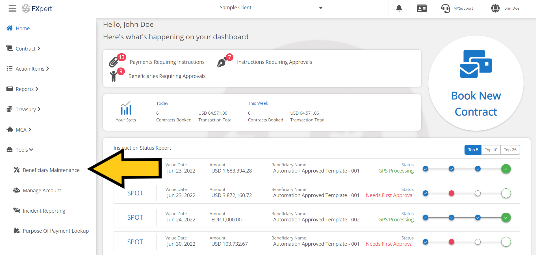Click the Treasury coins icon
This screenshot has width=536, height=255.
(10, 109)
